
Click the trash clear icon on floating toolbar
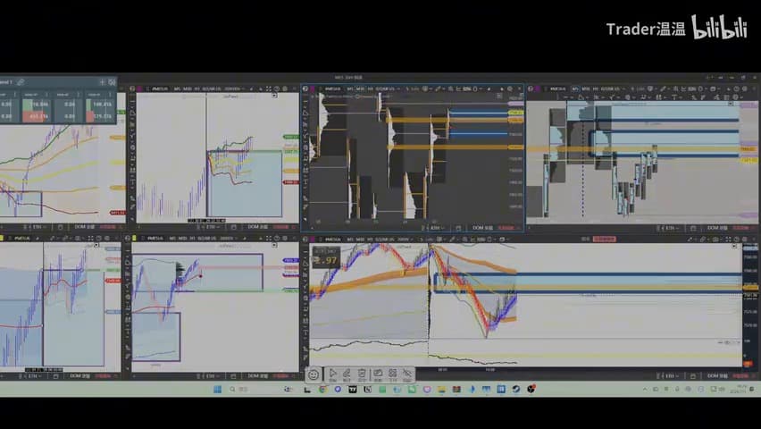[x=362, y=374]
